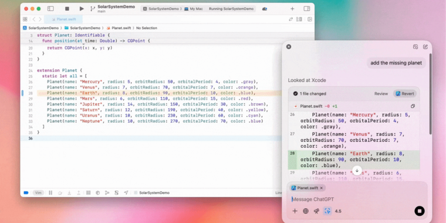The image size is (446, 223).
Task: Step over in debug bar
Action: point(60,192)
